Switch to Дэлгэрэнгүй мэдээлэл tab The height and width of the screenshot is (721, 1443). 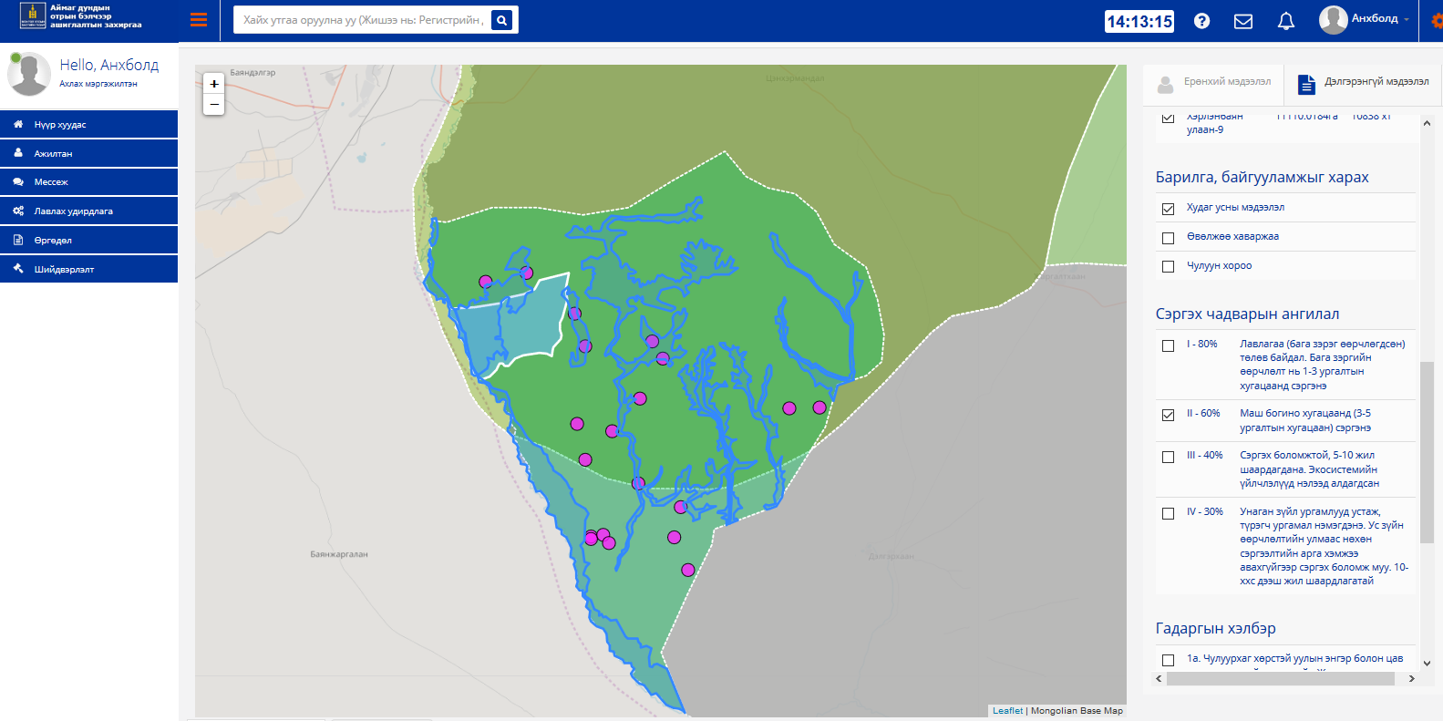point(1364,83)
